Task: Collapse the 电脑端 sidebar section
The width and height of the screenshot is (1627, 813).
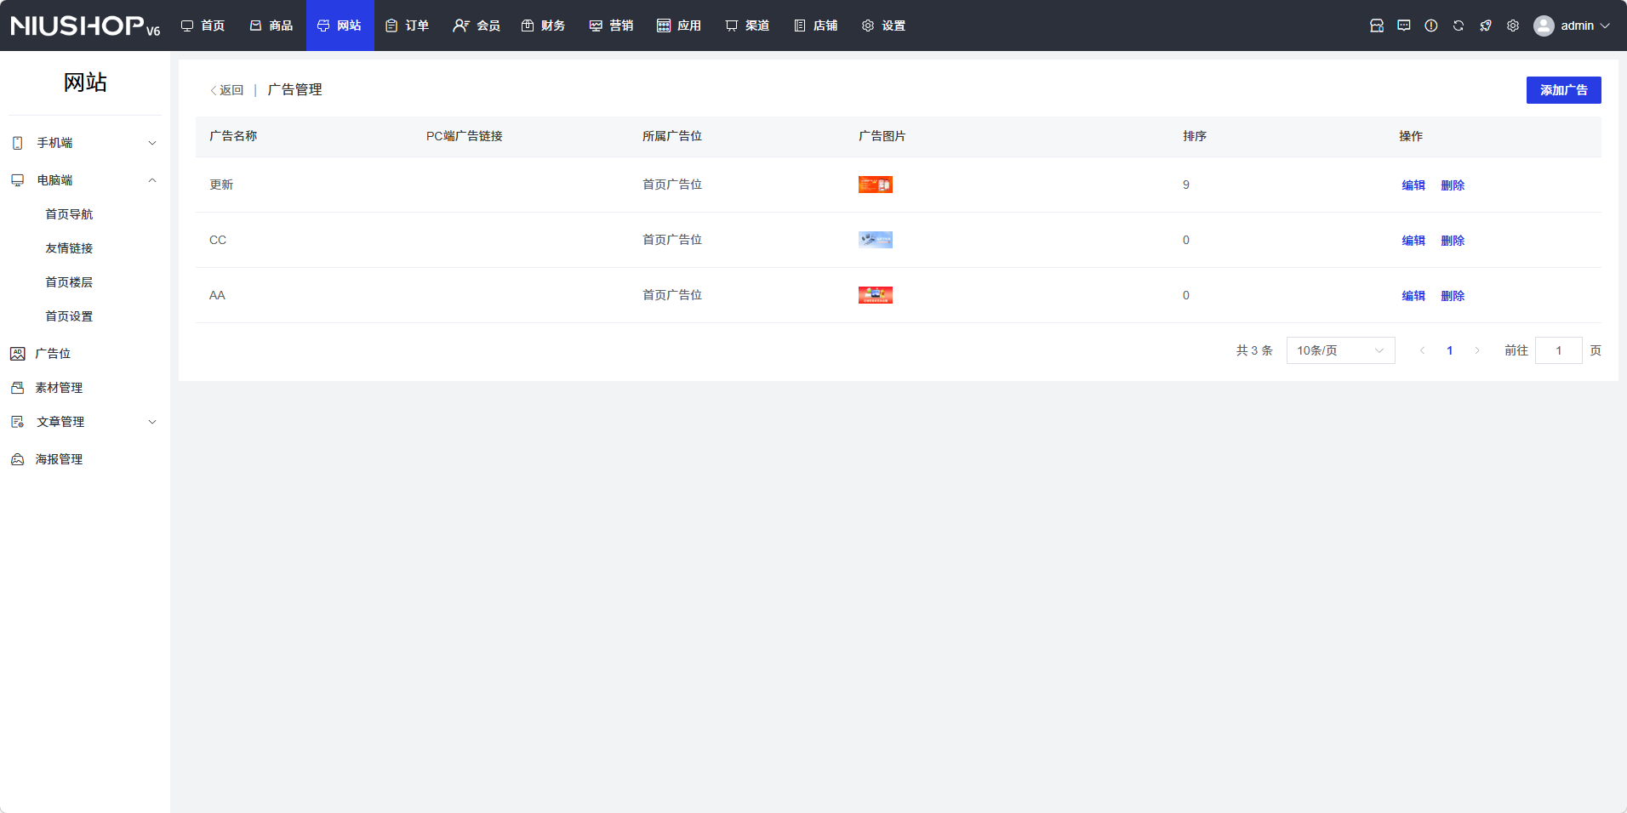Action: point(85,180)
